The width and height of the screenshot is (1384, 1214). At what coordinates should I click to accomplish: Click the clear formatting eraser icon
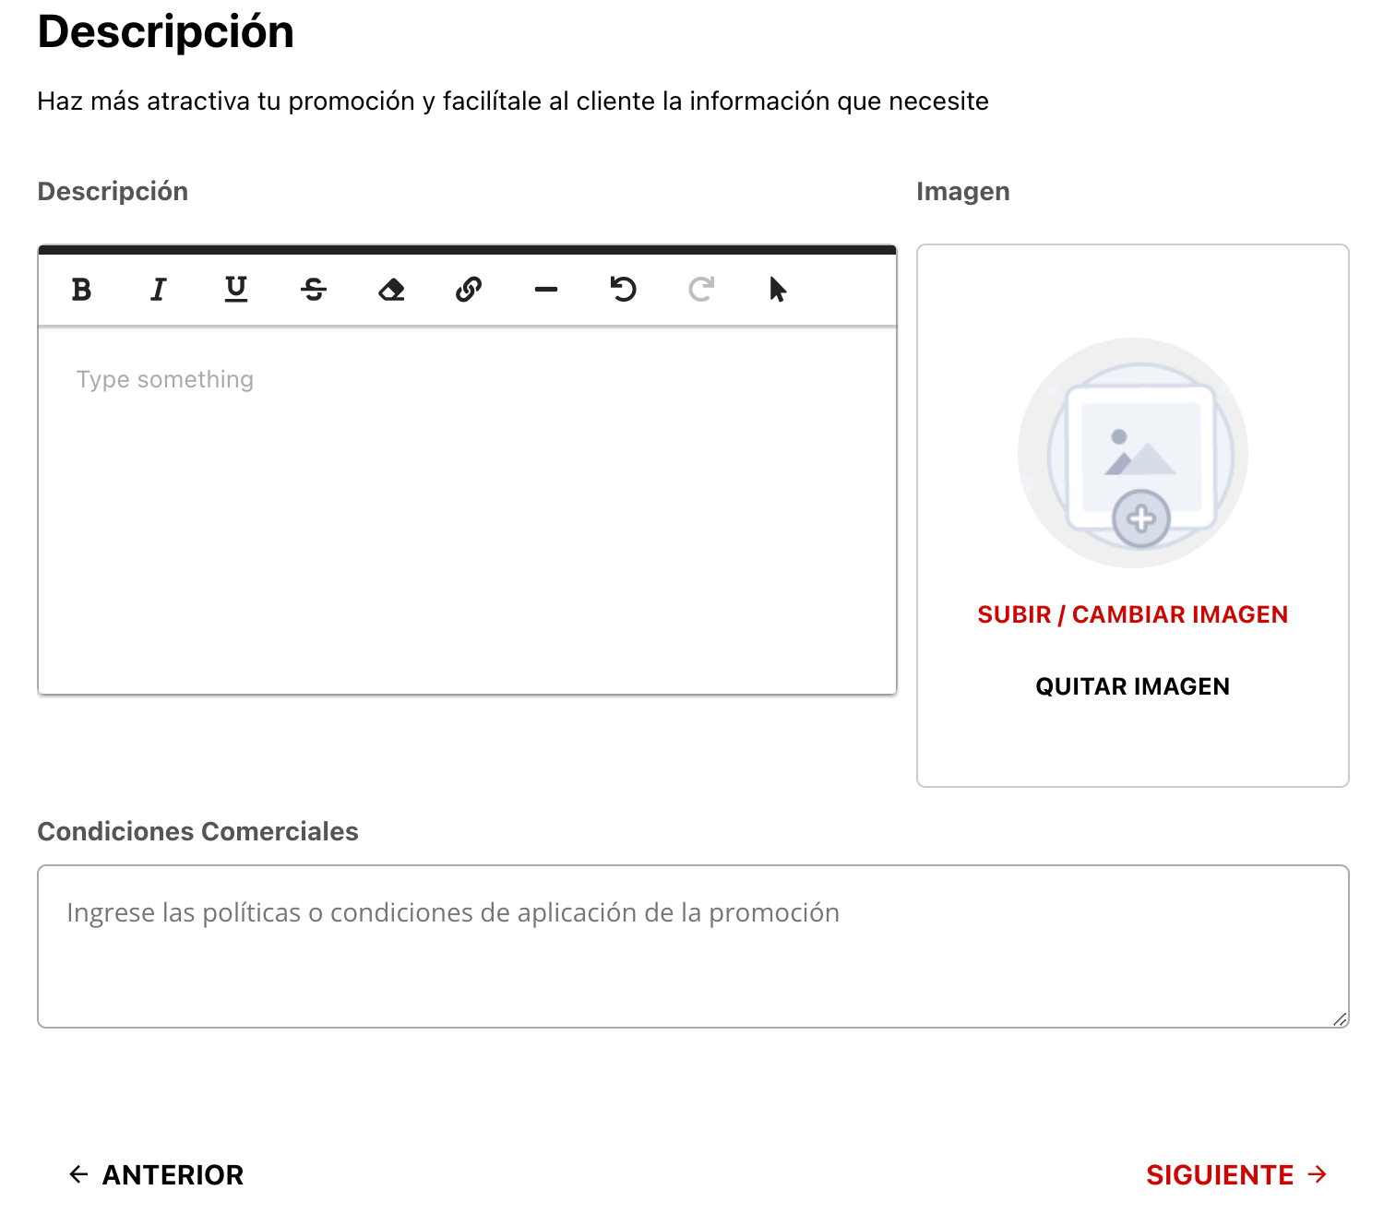(x=391, y=290)
